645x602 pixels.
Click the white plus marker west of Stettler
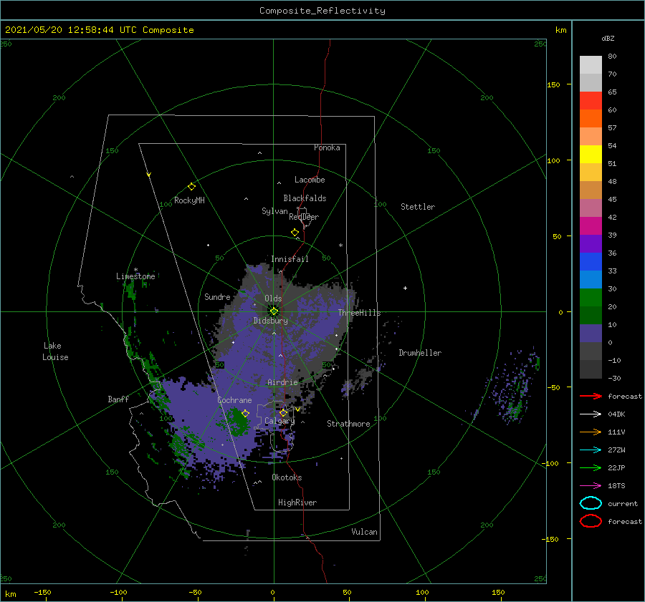coord(405,288)
